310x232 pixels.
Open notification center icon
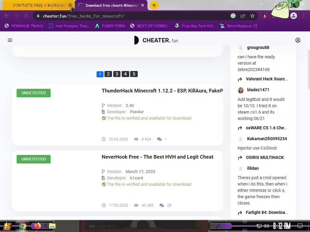[300, 226]
